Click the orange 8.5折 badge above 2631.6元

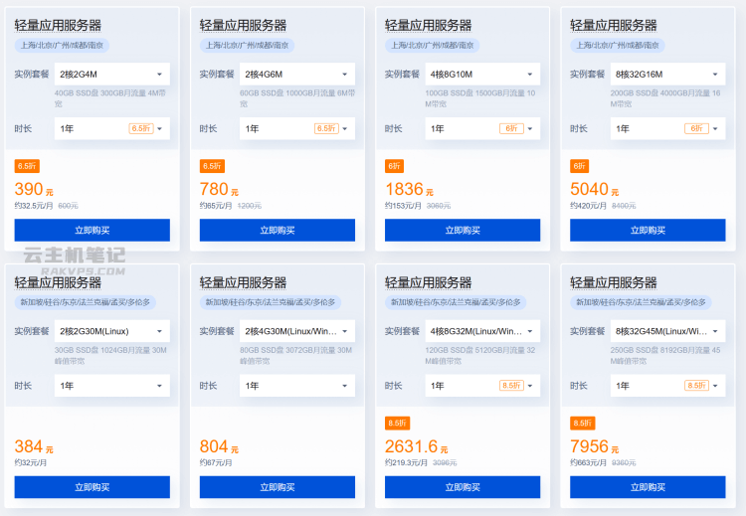coord(397,423)
